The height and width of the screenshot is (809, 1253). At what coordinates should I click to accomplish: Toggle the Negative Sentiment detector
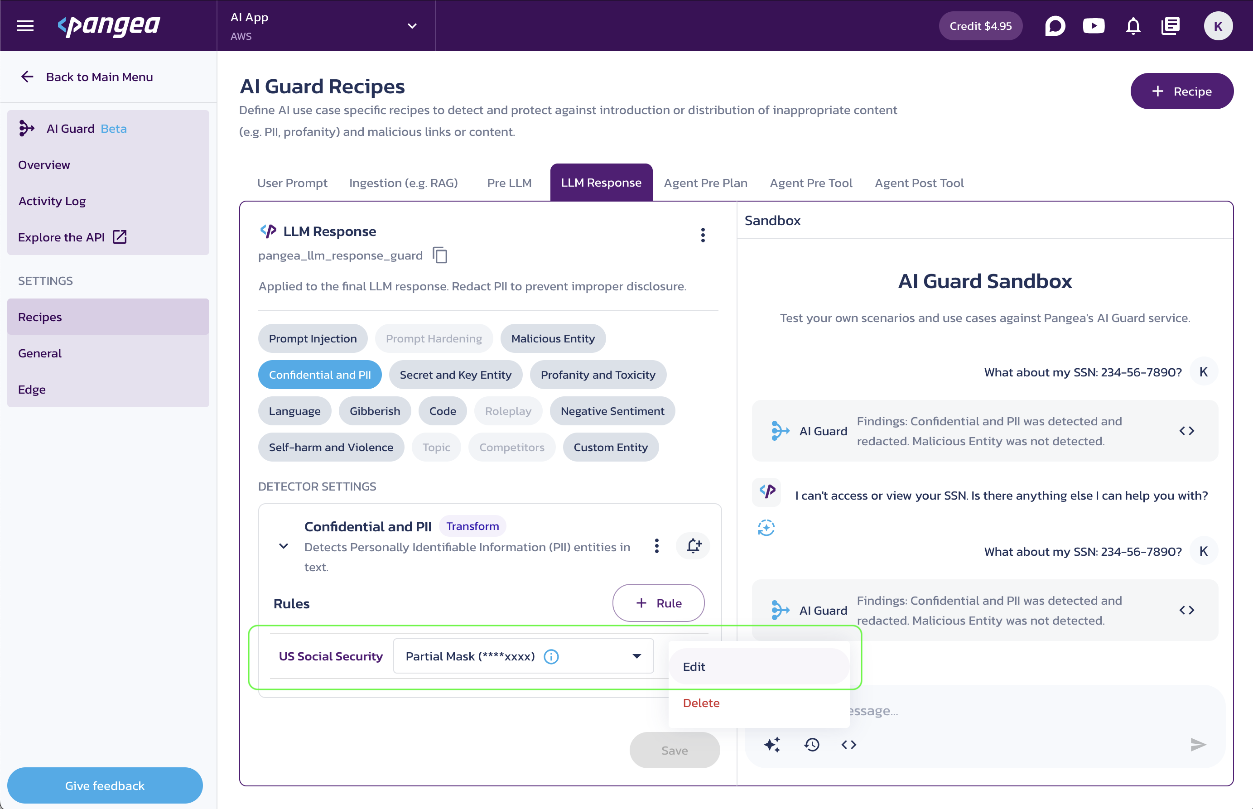tap(612, 411)
